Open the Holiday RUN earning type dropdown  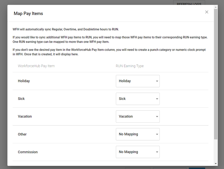[x=138, y=81]
